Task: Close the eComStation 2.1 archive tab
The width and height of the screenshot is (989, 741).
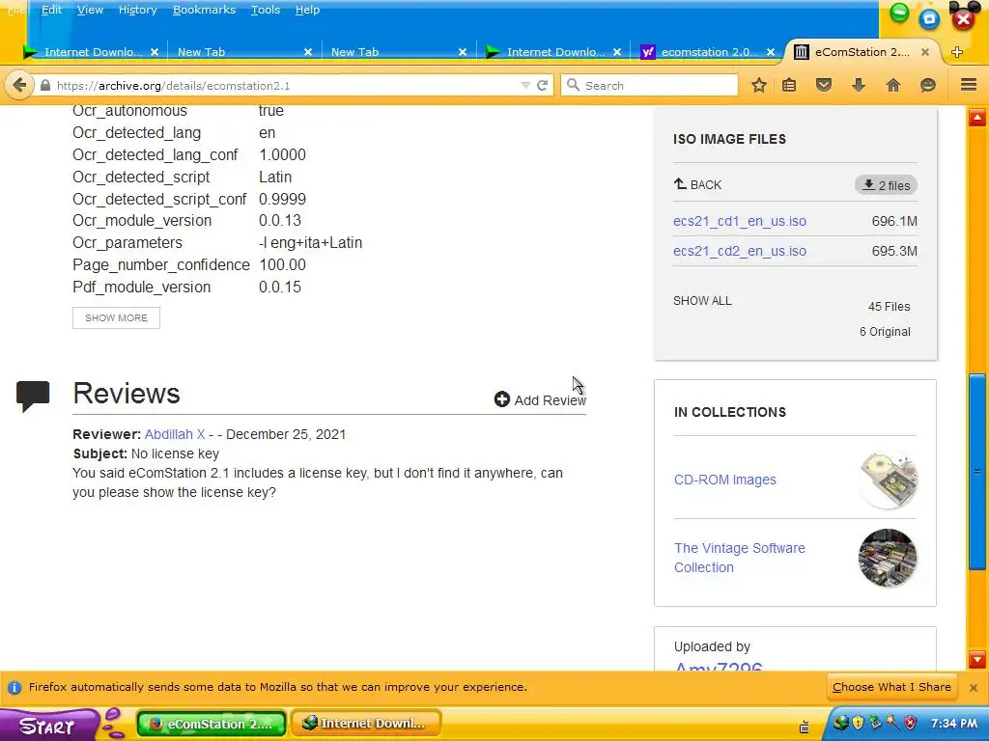Action: point(924,52)
